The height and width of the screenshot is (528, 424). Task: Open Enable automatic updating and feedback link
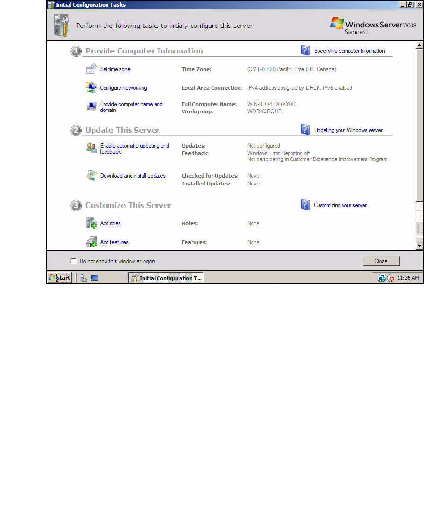(134, 149)
